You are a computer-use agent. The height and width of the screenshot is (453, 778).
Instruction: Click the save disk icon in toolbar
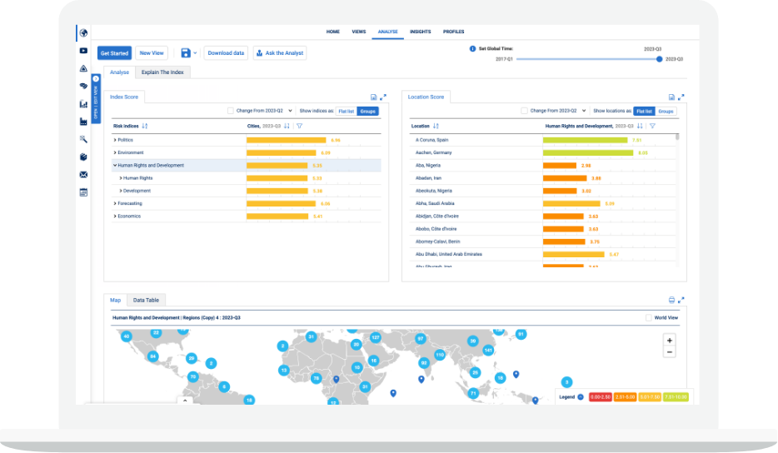click(x=186, y=52)
